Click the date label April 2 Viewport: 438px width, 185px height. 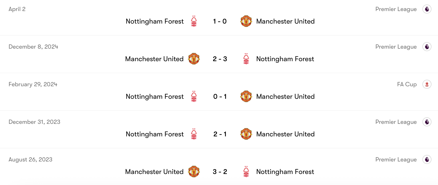(17, 9)
